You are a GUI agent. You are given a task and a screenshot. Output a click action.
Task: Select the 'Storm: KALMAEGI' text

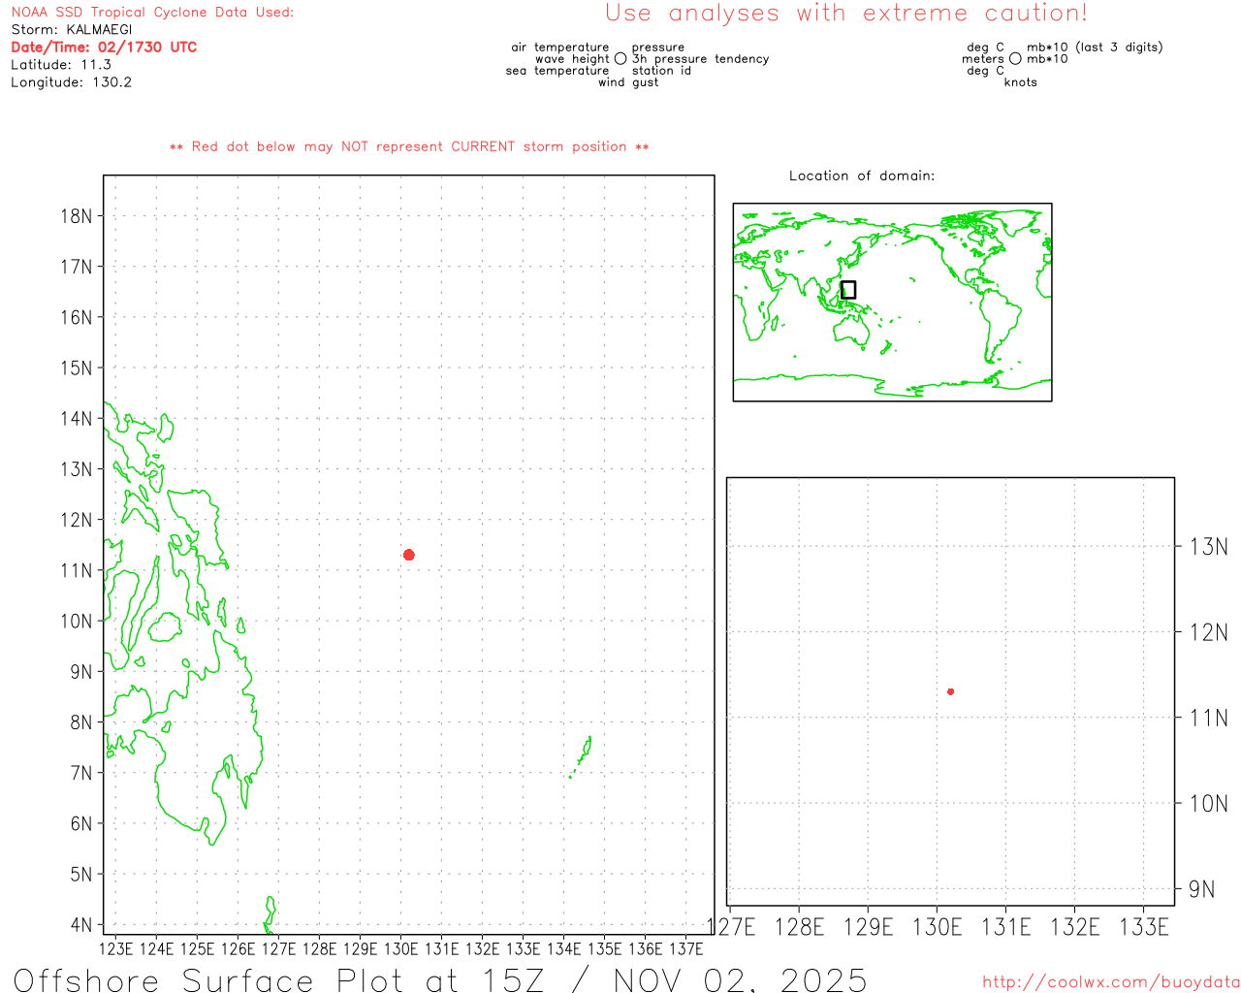point(71,30)
